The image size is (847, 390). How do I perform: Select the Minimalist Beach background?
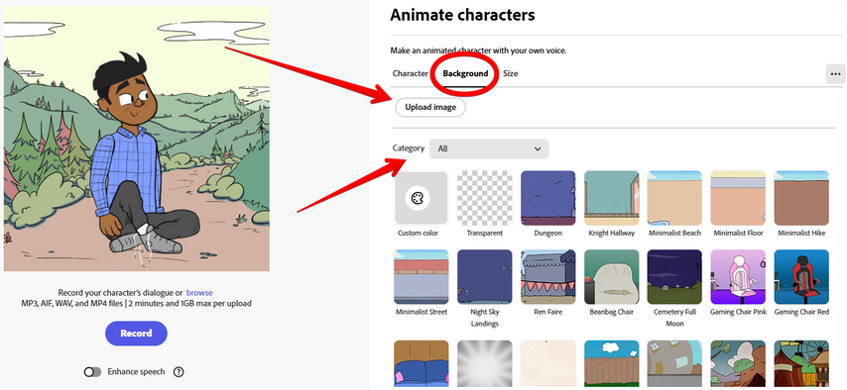(674, 198)
